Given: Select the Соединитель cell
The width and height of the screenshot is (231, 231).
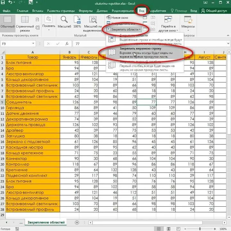Looking at the screenshot, I should tap(32, 102).
